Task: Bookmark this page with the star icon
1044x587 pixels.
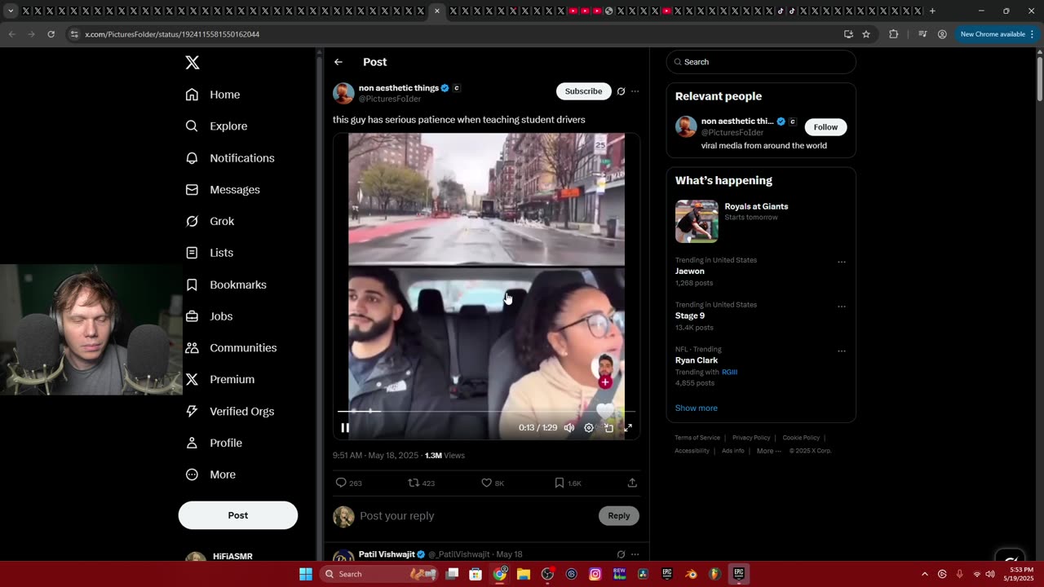Action: (x=866, y=34)
